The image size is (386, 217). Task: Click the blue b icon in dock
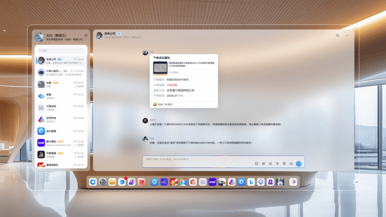click(251, 182)
